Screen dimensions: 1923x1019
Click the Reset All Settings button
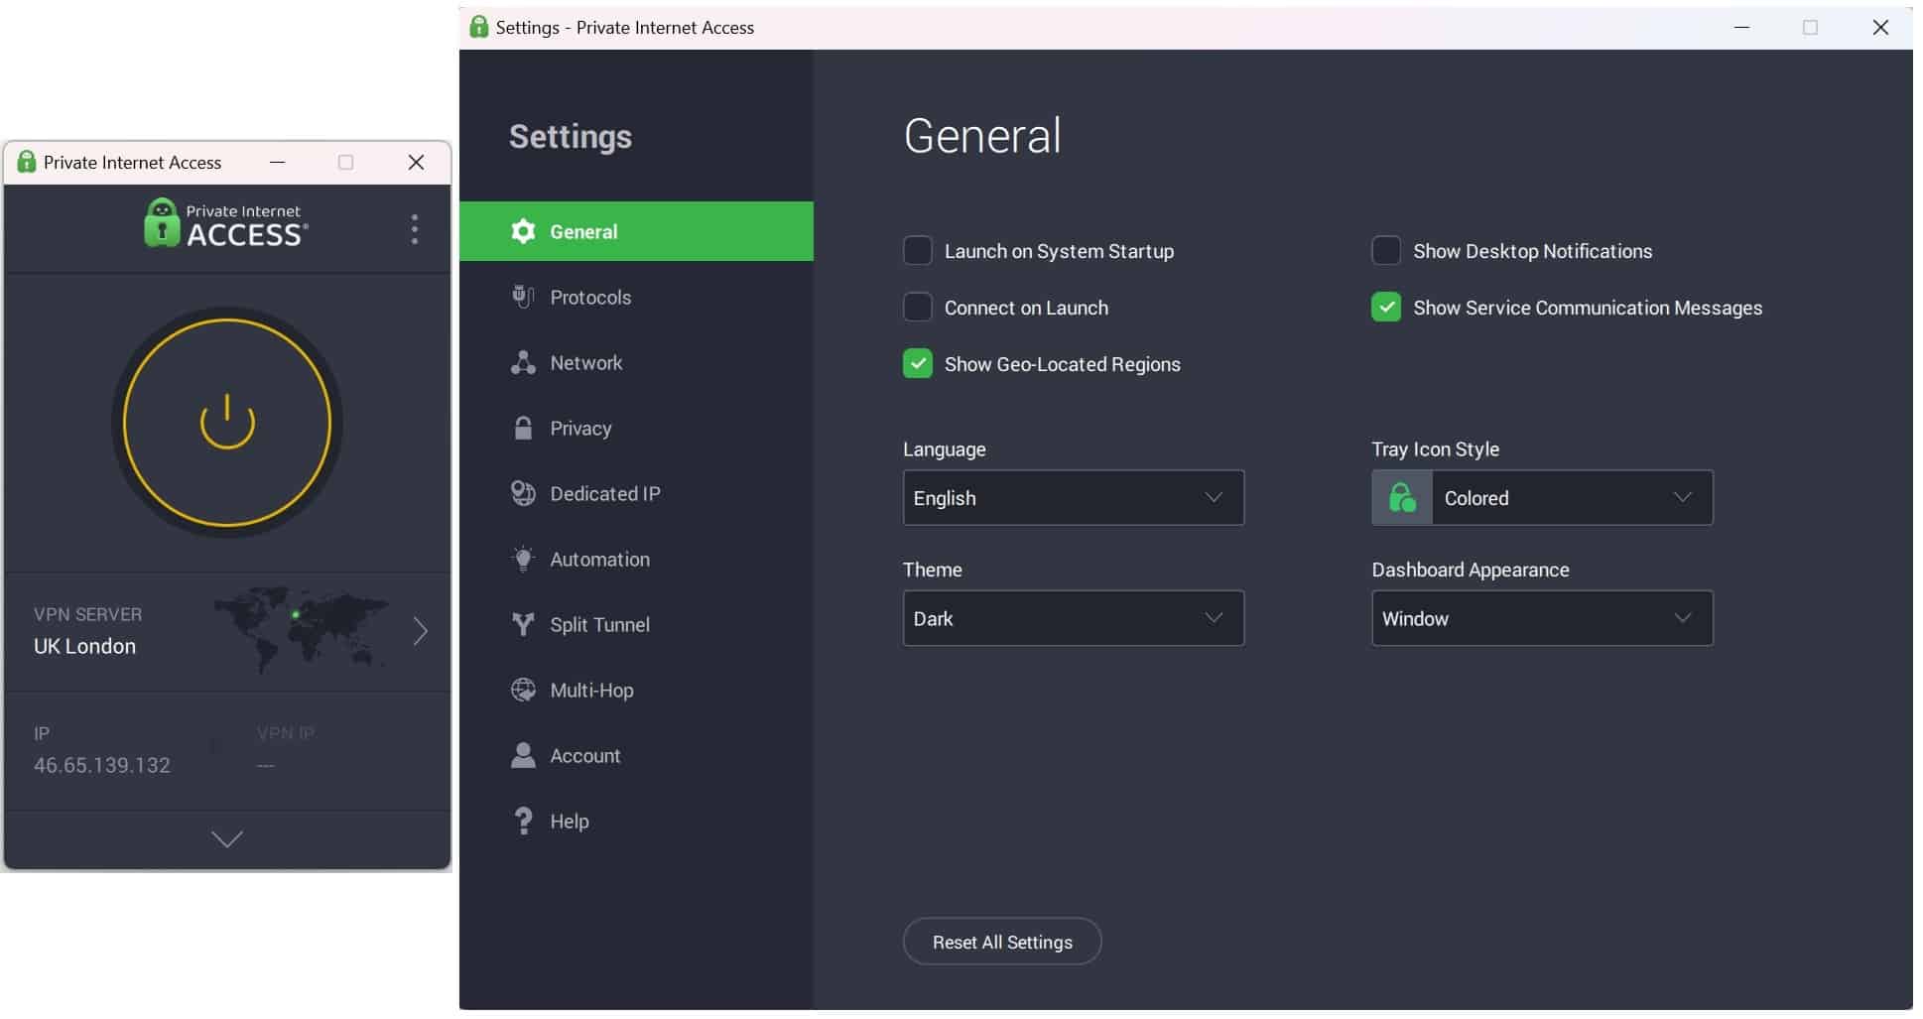(x=1002, y=942)
